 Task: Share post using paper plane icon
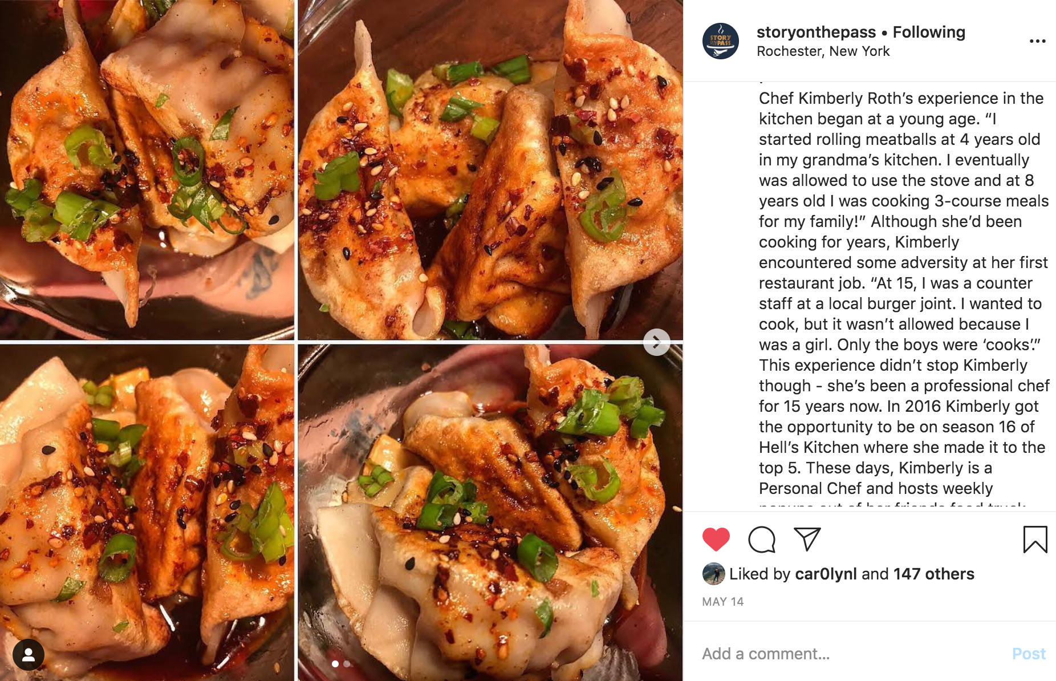pyautogui.click(x=807, y=539)
